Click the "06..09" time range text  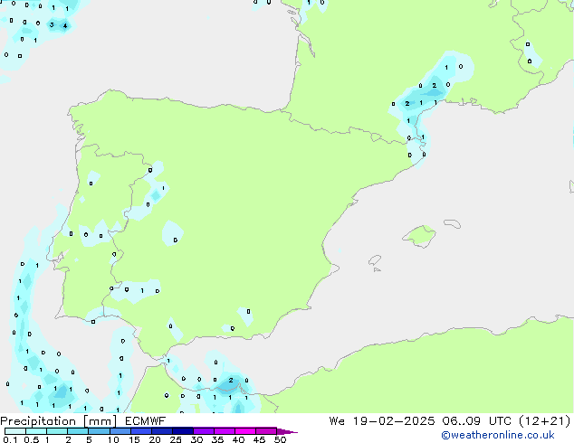(461, 420)
